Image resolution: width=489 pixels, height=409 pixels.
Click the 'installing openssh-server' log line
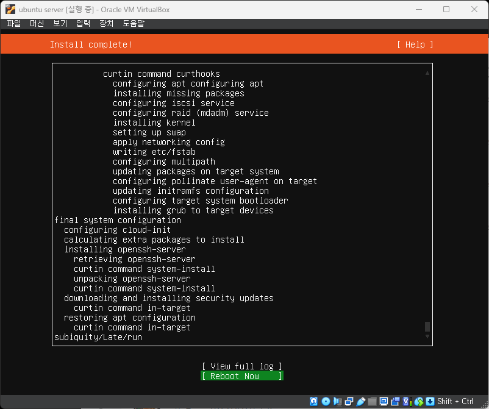point(125,249)
